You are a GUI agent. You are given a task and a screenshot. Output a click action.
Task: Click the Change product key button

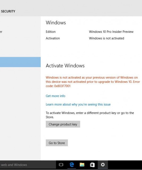pos(63,124)
